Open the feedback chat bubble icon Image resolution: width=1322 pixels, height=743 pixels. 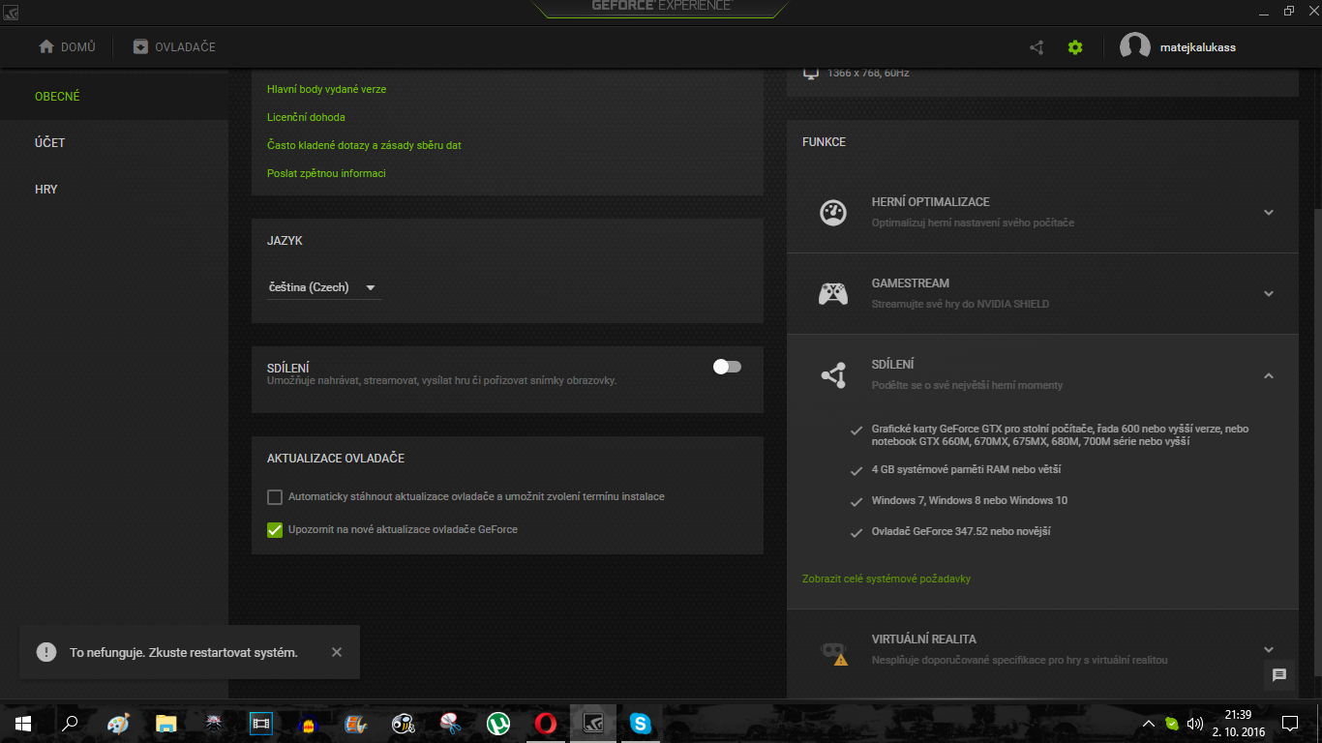click(x=1279, y=675)
